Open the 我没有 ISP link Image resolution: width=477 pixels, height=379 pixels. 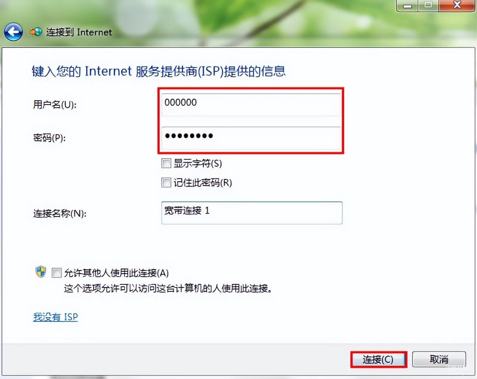(x=56, y=317)
